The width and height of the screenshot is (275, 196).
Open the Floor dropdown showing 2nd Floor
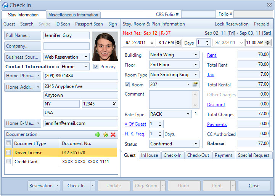click(196, 65)
